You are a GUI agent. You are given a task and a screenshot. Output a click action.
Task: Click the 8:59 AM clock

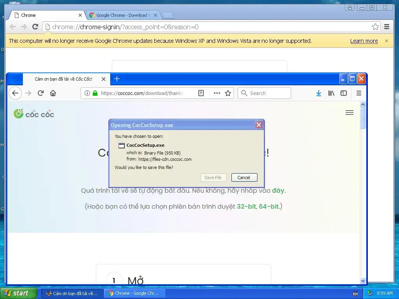[x=385, y=293]
